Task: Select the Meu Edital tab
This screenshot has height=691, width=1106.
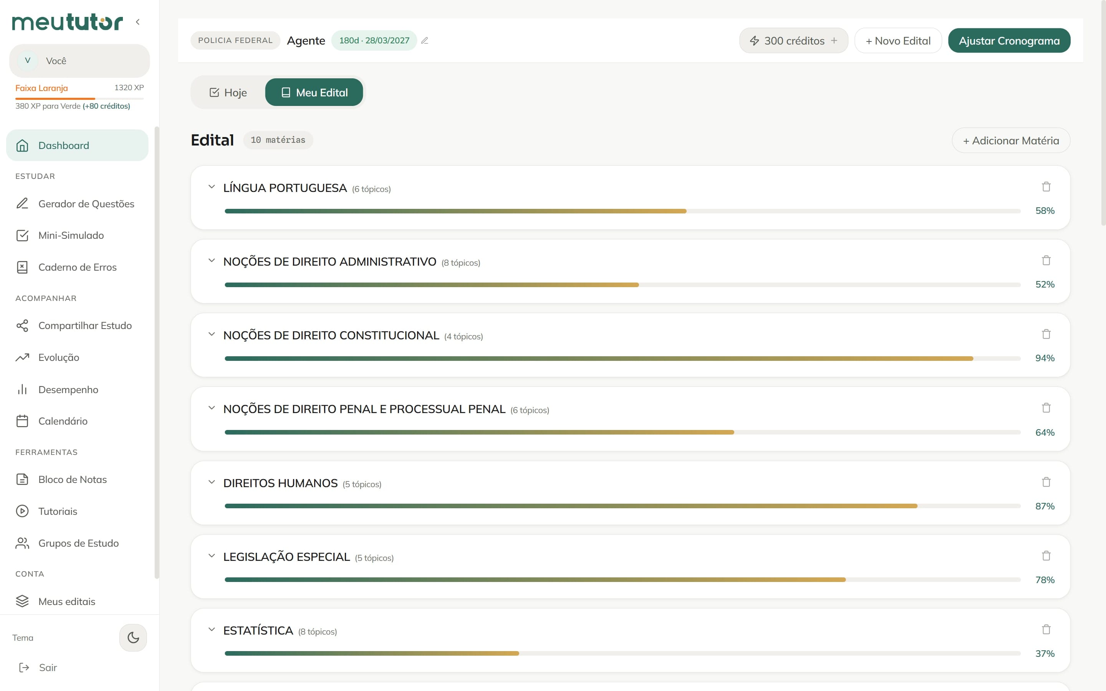Action: tap(314, 92)
